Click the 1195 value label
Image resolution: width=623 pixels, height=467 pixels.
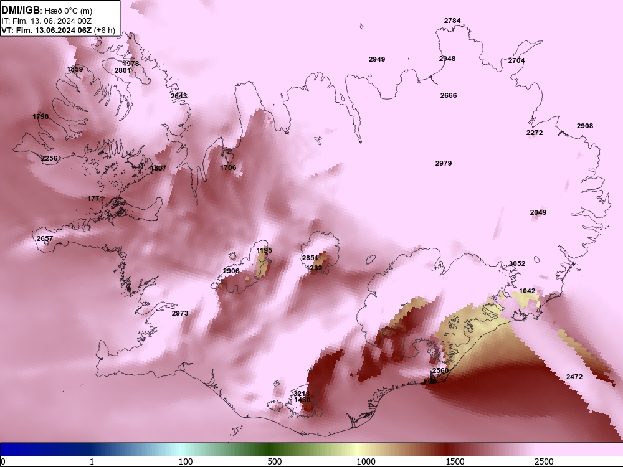pyautogui.click(x=264, y=250)
